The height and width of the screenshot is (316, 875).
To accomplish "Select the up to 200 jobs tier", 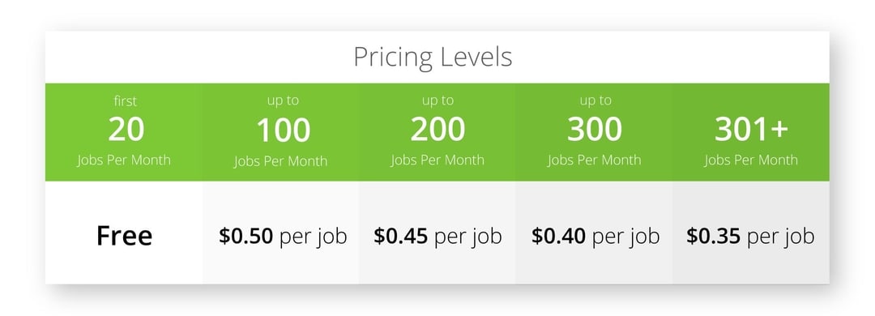I will [437, 132].
